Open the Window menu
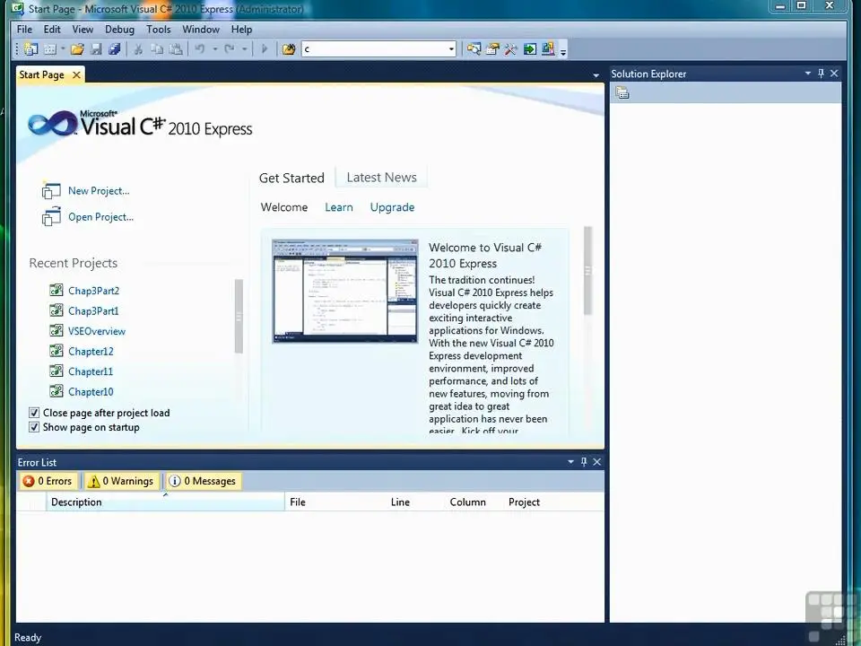Screen dimensions: 861x646 click(x=201, y=29)
